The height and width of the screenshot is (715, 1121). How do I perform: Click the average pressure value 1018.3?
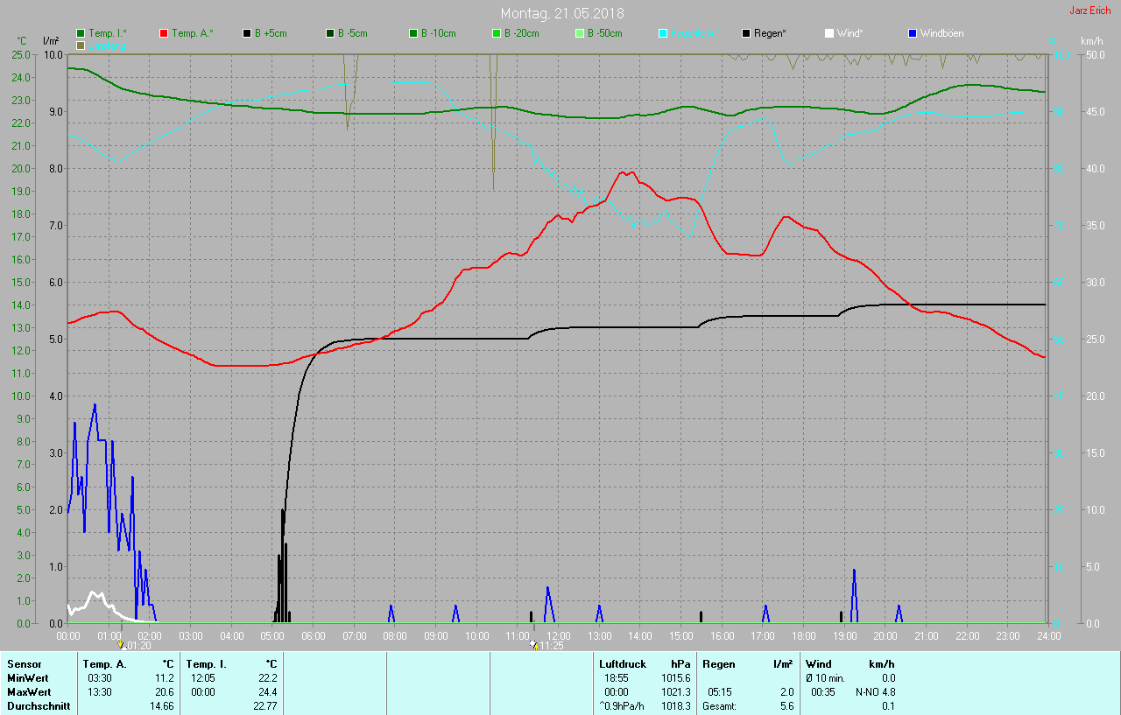[676, 706]
